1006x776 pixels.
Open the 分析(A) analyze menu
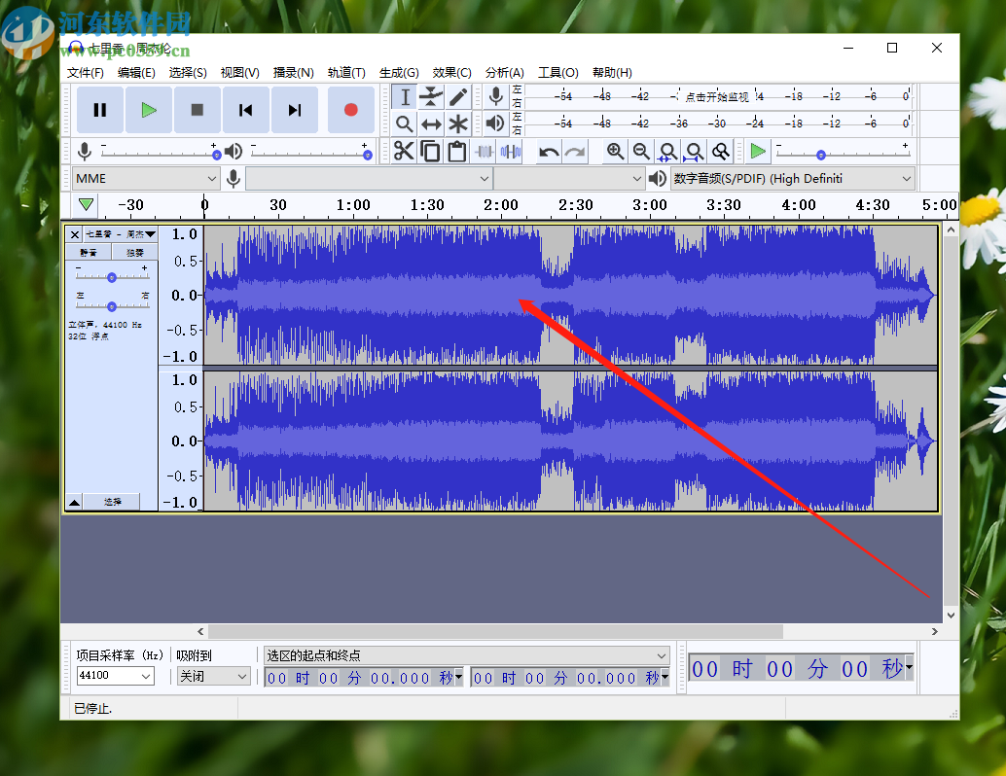click(x=504, y=72)
